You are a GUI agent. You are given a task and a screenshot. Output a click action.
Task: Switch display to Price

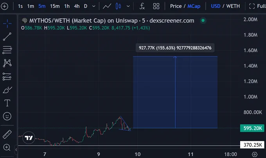176,6
